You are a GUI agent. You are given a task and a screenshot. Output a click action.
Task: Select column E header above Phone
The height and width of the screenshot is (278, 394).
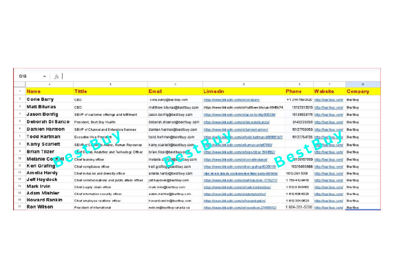[x=299, y=84]
